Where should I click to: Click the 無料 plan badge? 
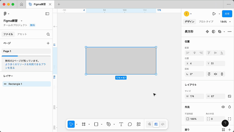pos(33,25)
